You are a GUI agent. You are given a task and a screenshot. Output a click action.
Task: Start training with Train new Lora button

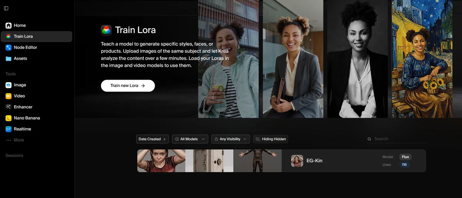point(128,86)
